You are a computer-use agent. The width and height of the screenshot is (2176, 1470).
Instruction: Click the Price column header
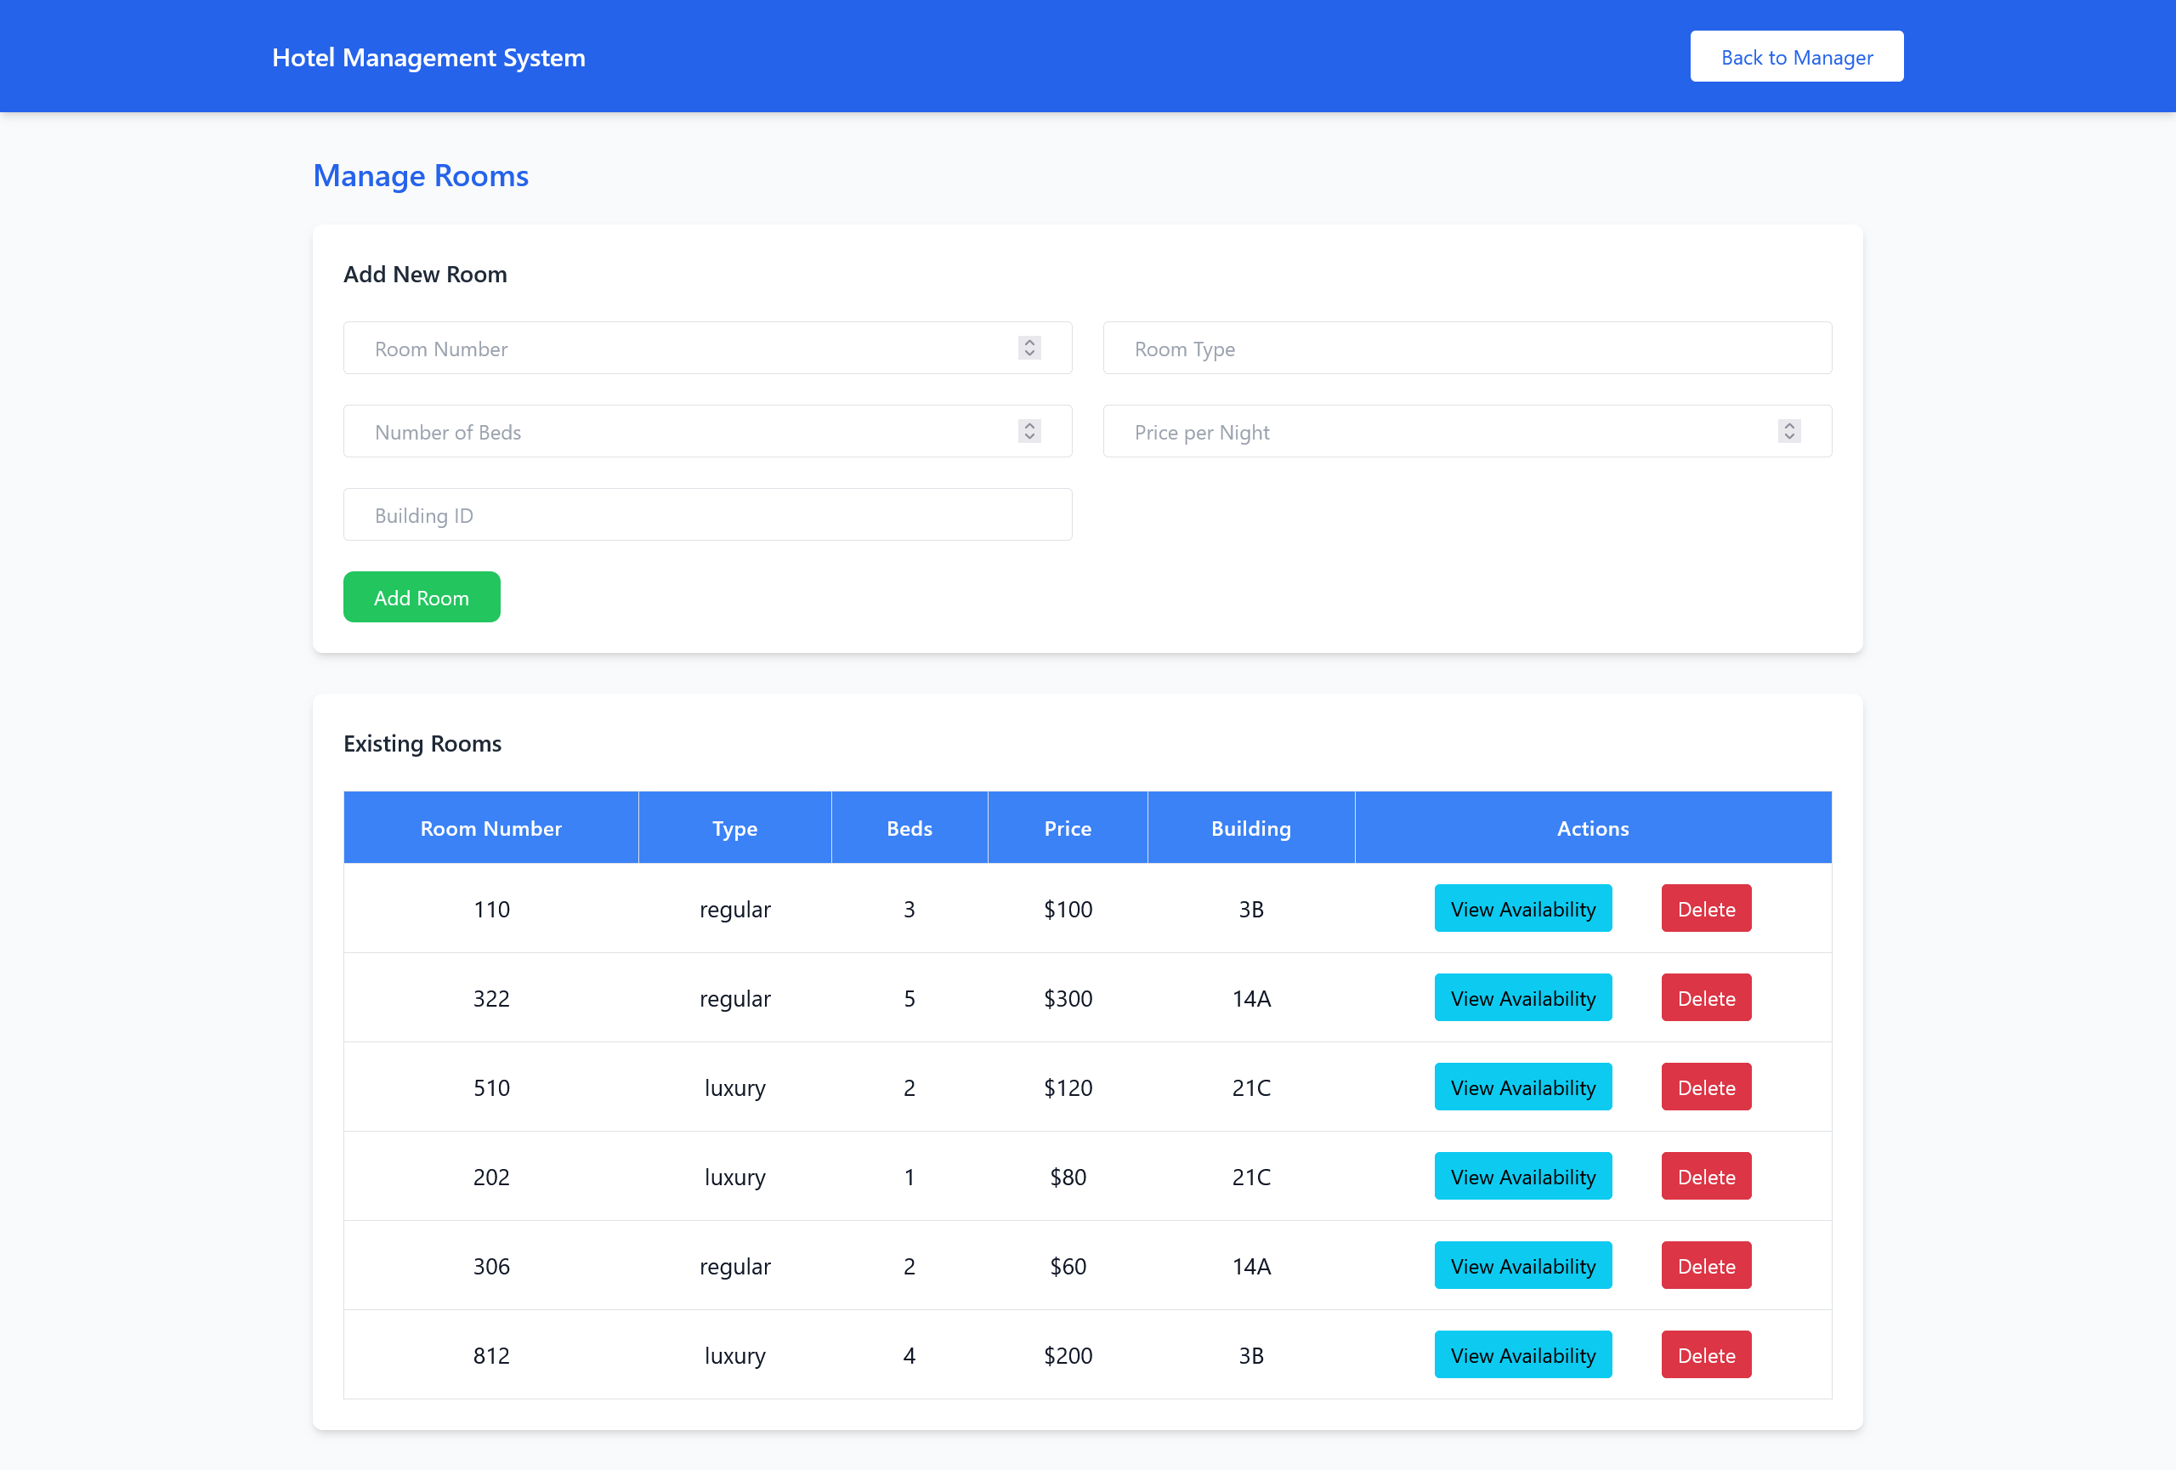click(x=1068, y=829)
